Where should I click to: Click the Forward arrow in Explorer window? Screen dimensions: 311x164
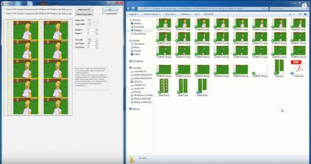[133, 9]
